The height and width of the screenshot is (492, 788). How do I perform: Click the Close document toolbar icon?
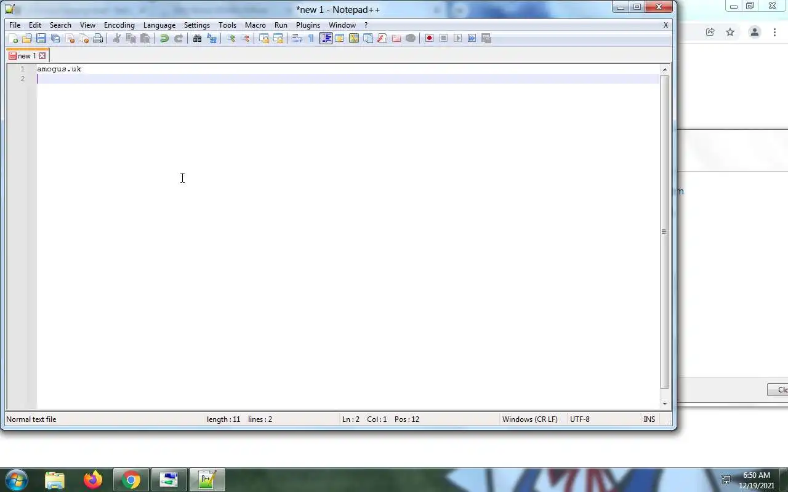[x=70, y=38]
